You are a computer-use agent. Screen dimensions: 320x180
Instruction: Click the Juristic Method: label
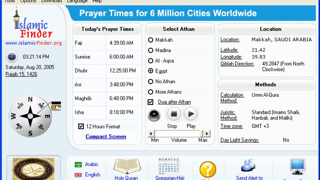228,115
